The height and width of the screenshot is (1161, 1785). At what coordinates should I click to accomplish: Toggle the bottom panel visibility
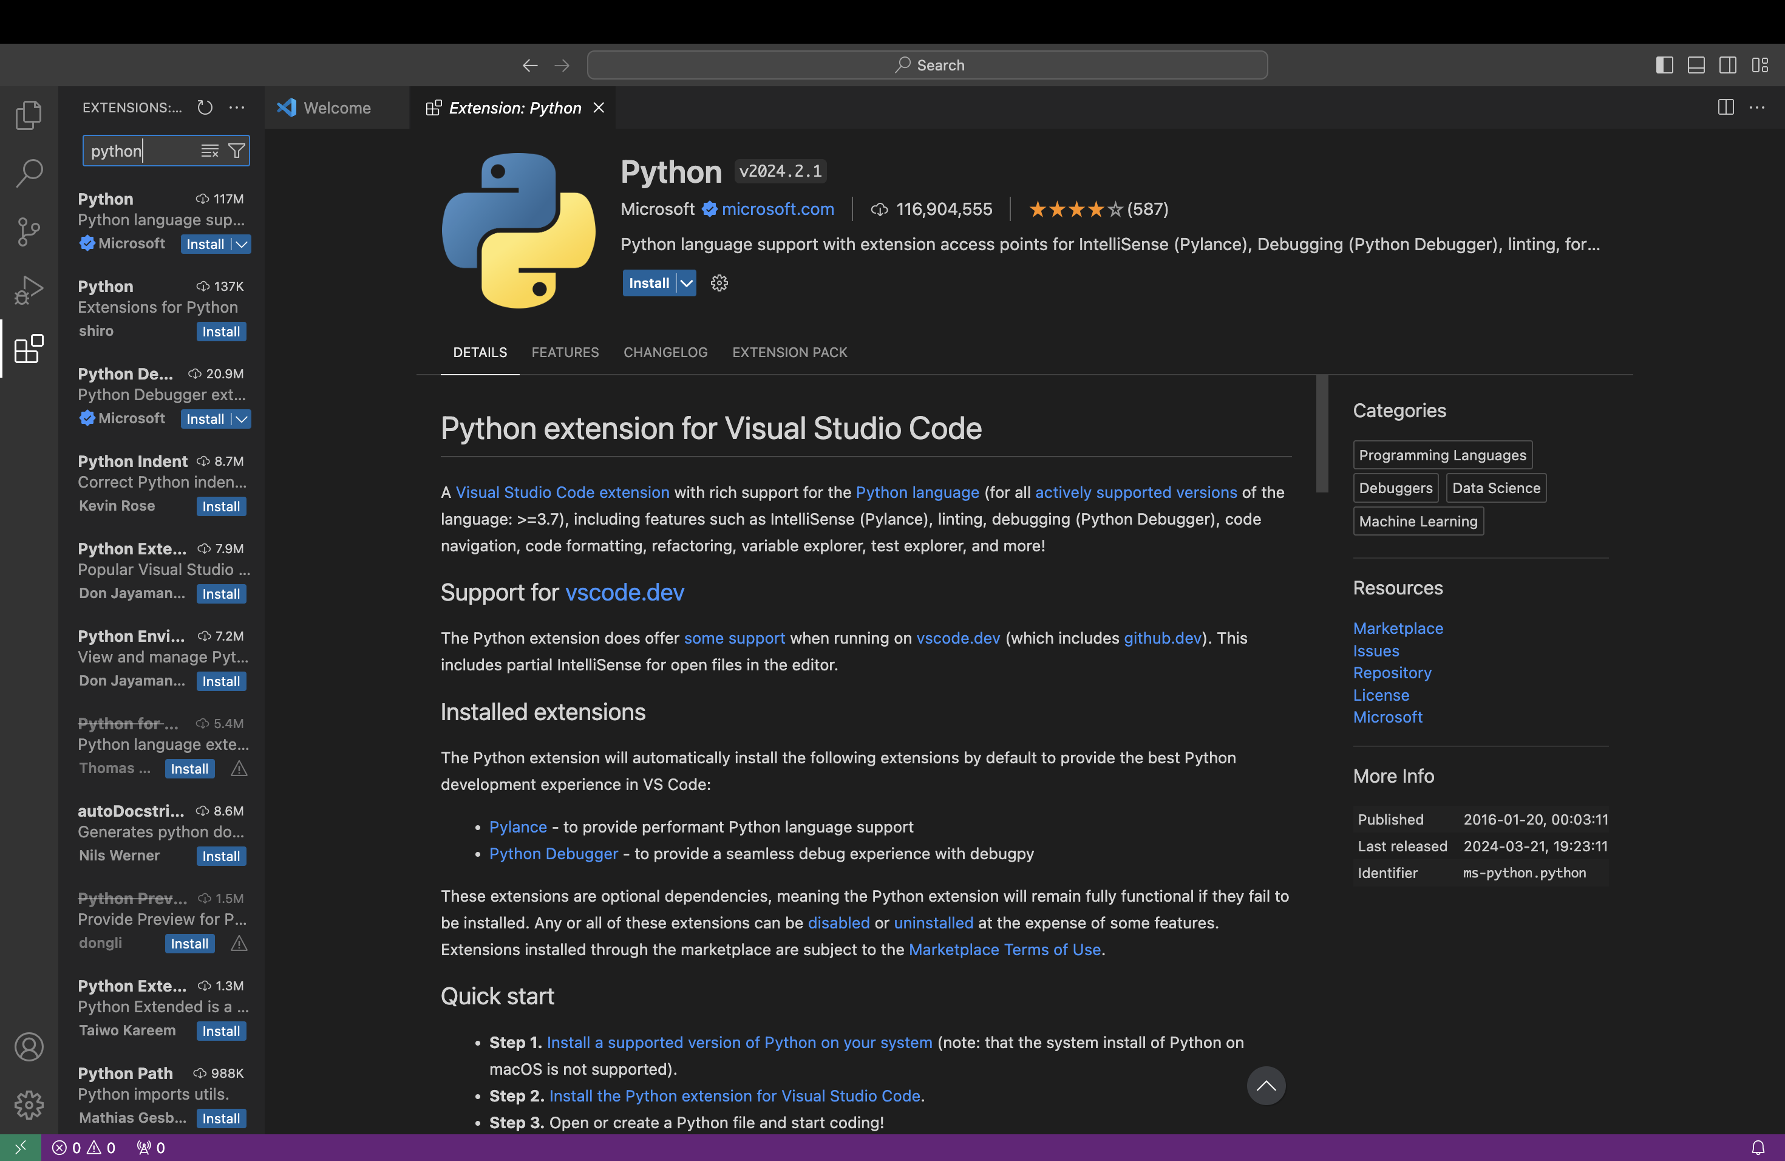tap(1696, 64)
